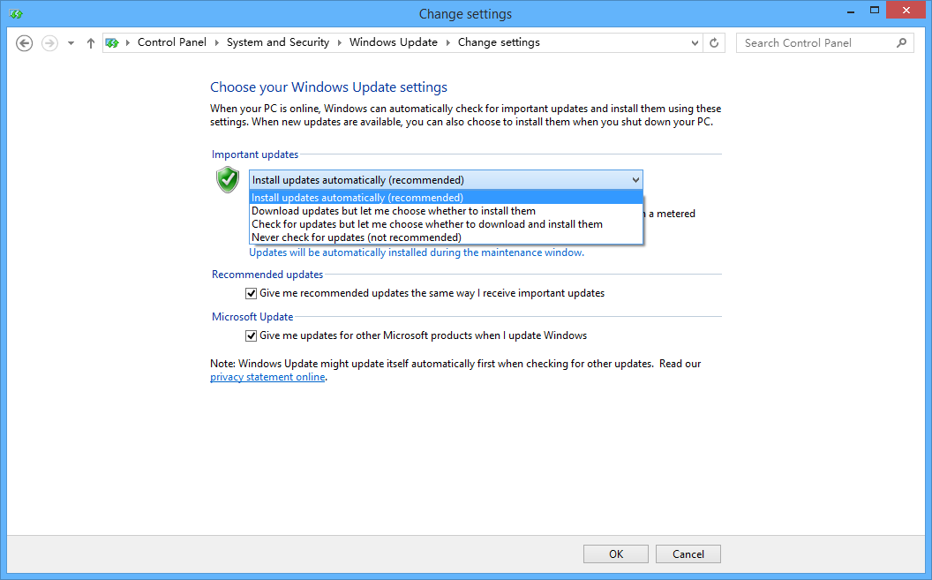
Task: Select Install updates automatically (recommended) option
Action: point(446,197)
